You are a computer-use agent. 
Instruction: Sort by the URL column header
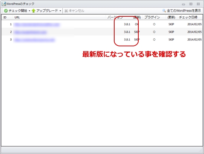(x=17, y=17)
